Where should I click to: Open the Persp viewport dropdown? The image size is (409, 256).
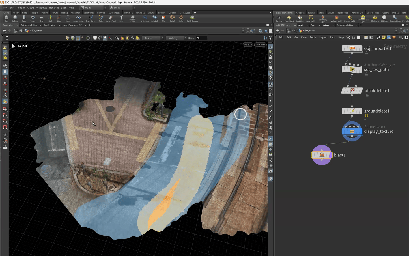248,44
